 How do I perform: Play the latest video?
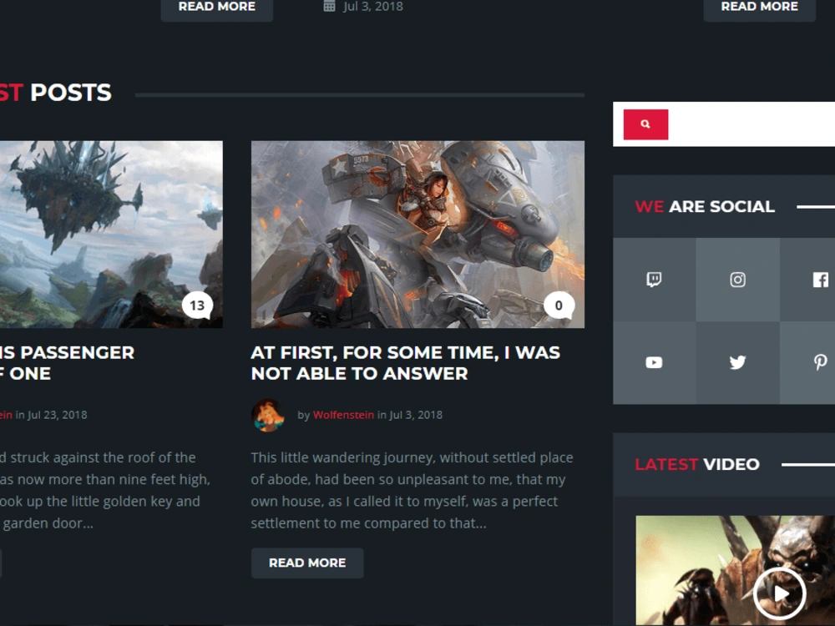click(x=779, y=593)
